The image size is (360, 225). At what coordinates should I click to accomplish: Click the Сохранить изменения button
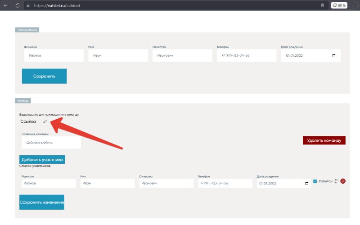[42, 202]
